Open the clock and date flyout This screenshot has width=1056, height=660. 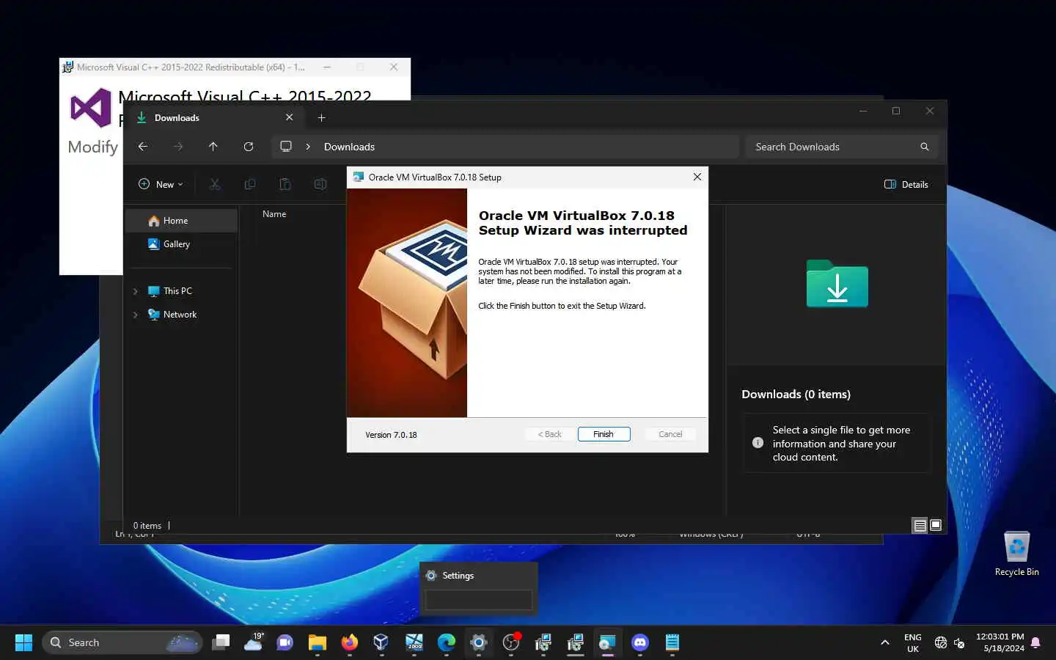pyautogui.click(x=1000, y=642)
